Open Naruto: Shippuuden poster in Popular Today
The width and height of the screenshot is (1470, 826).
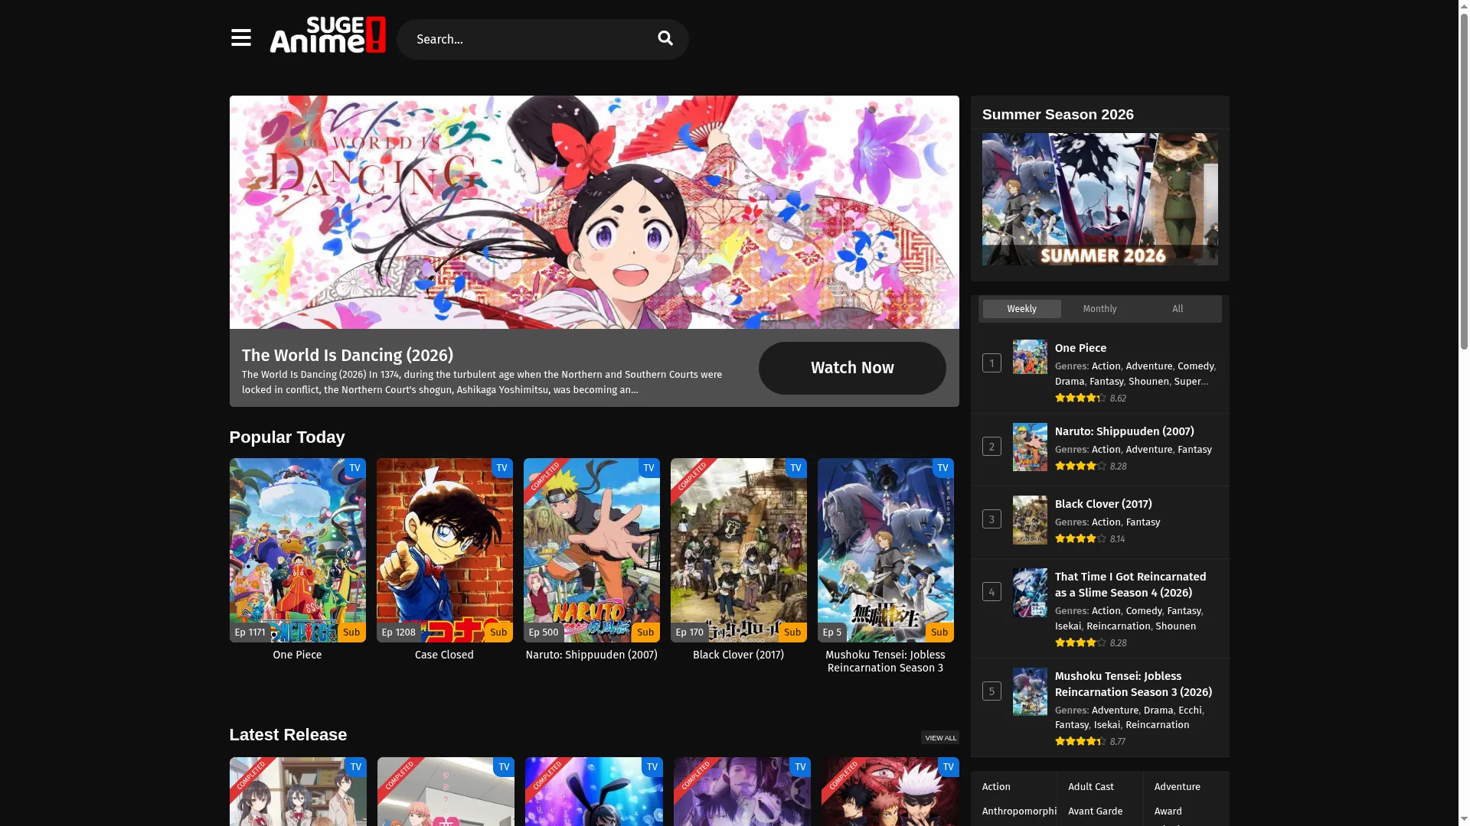point(592,550)
